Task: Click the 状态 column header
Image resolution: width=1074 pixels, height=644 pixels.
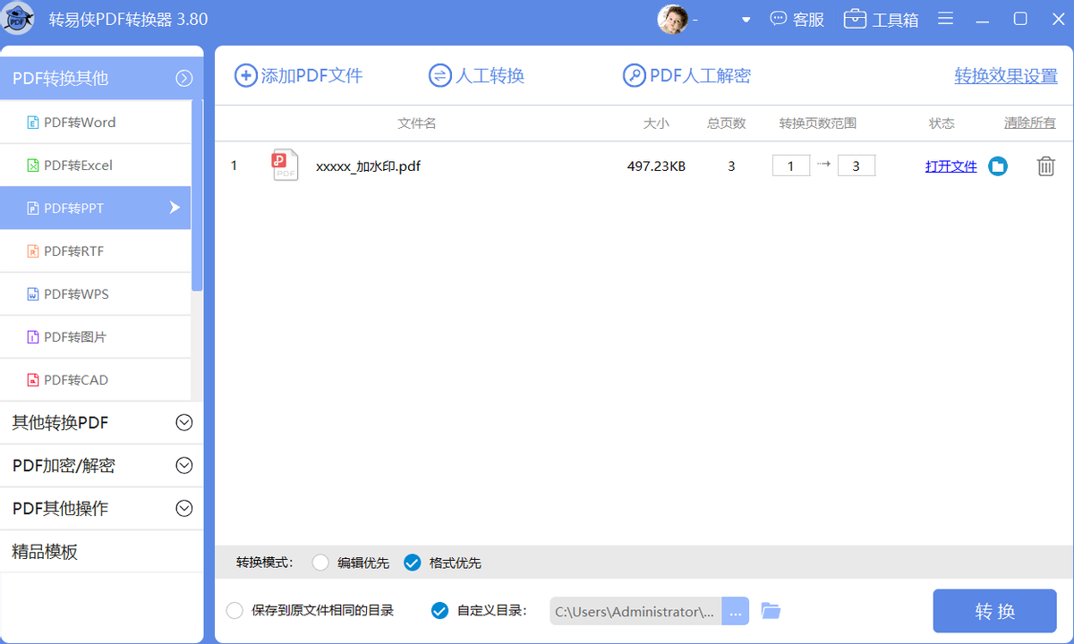Action: tap(942, 123)
